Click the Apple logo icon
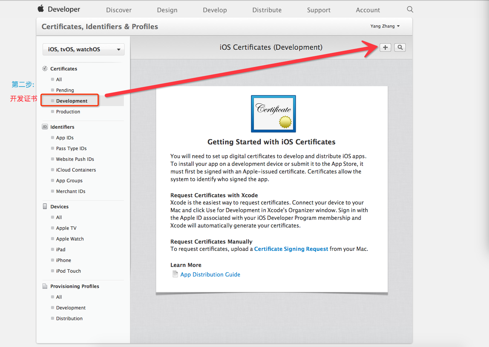Viewport: 489px width, 347px height. [x=41, y=9]
